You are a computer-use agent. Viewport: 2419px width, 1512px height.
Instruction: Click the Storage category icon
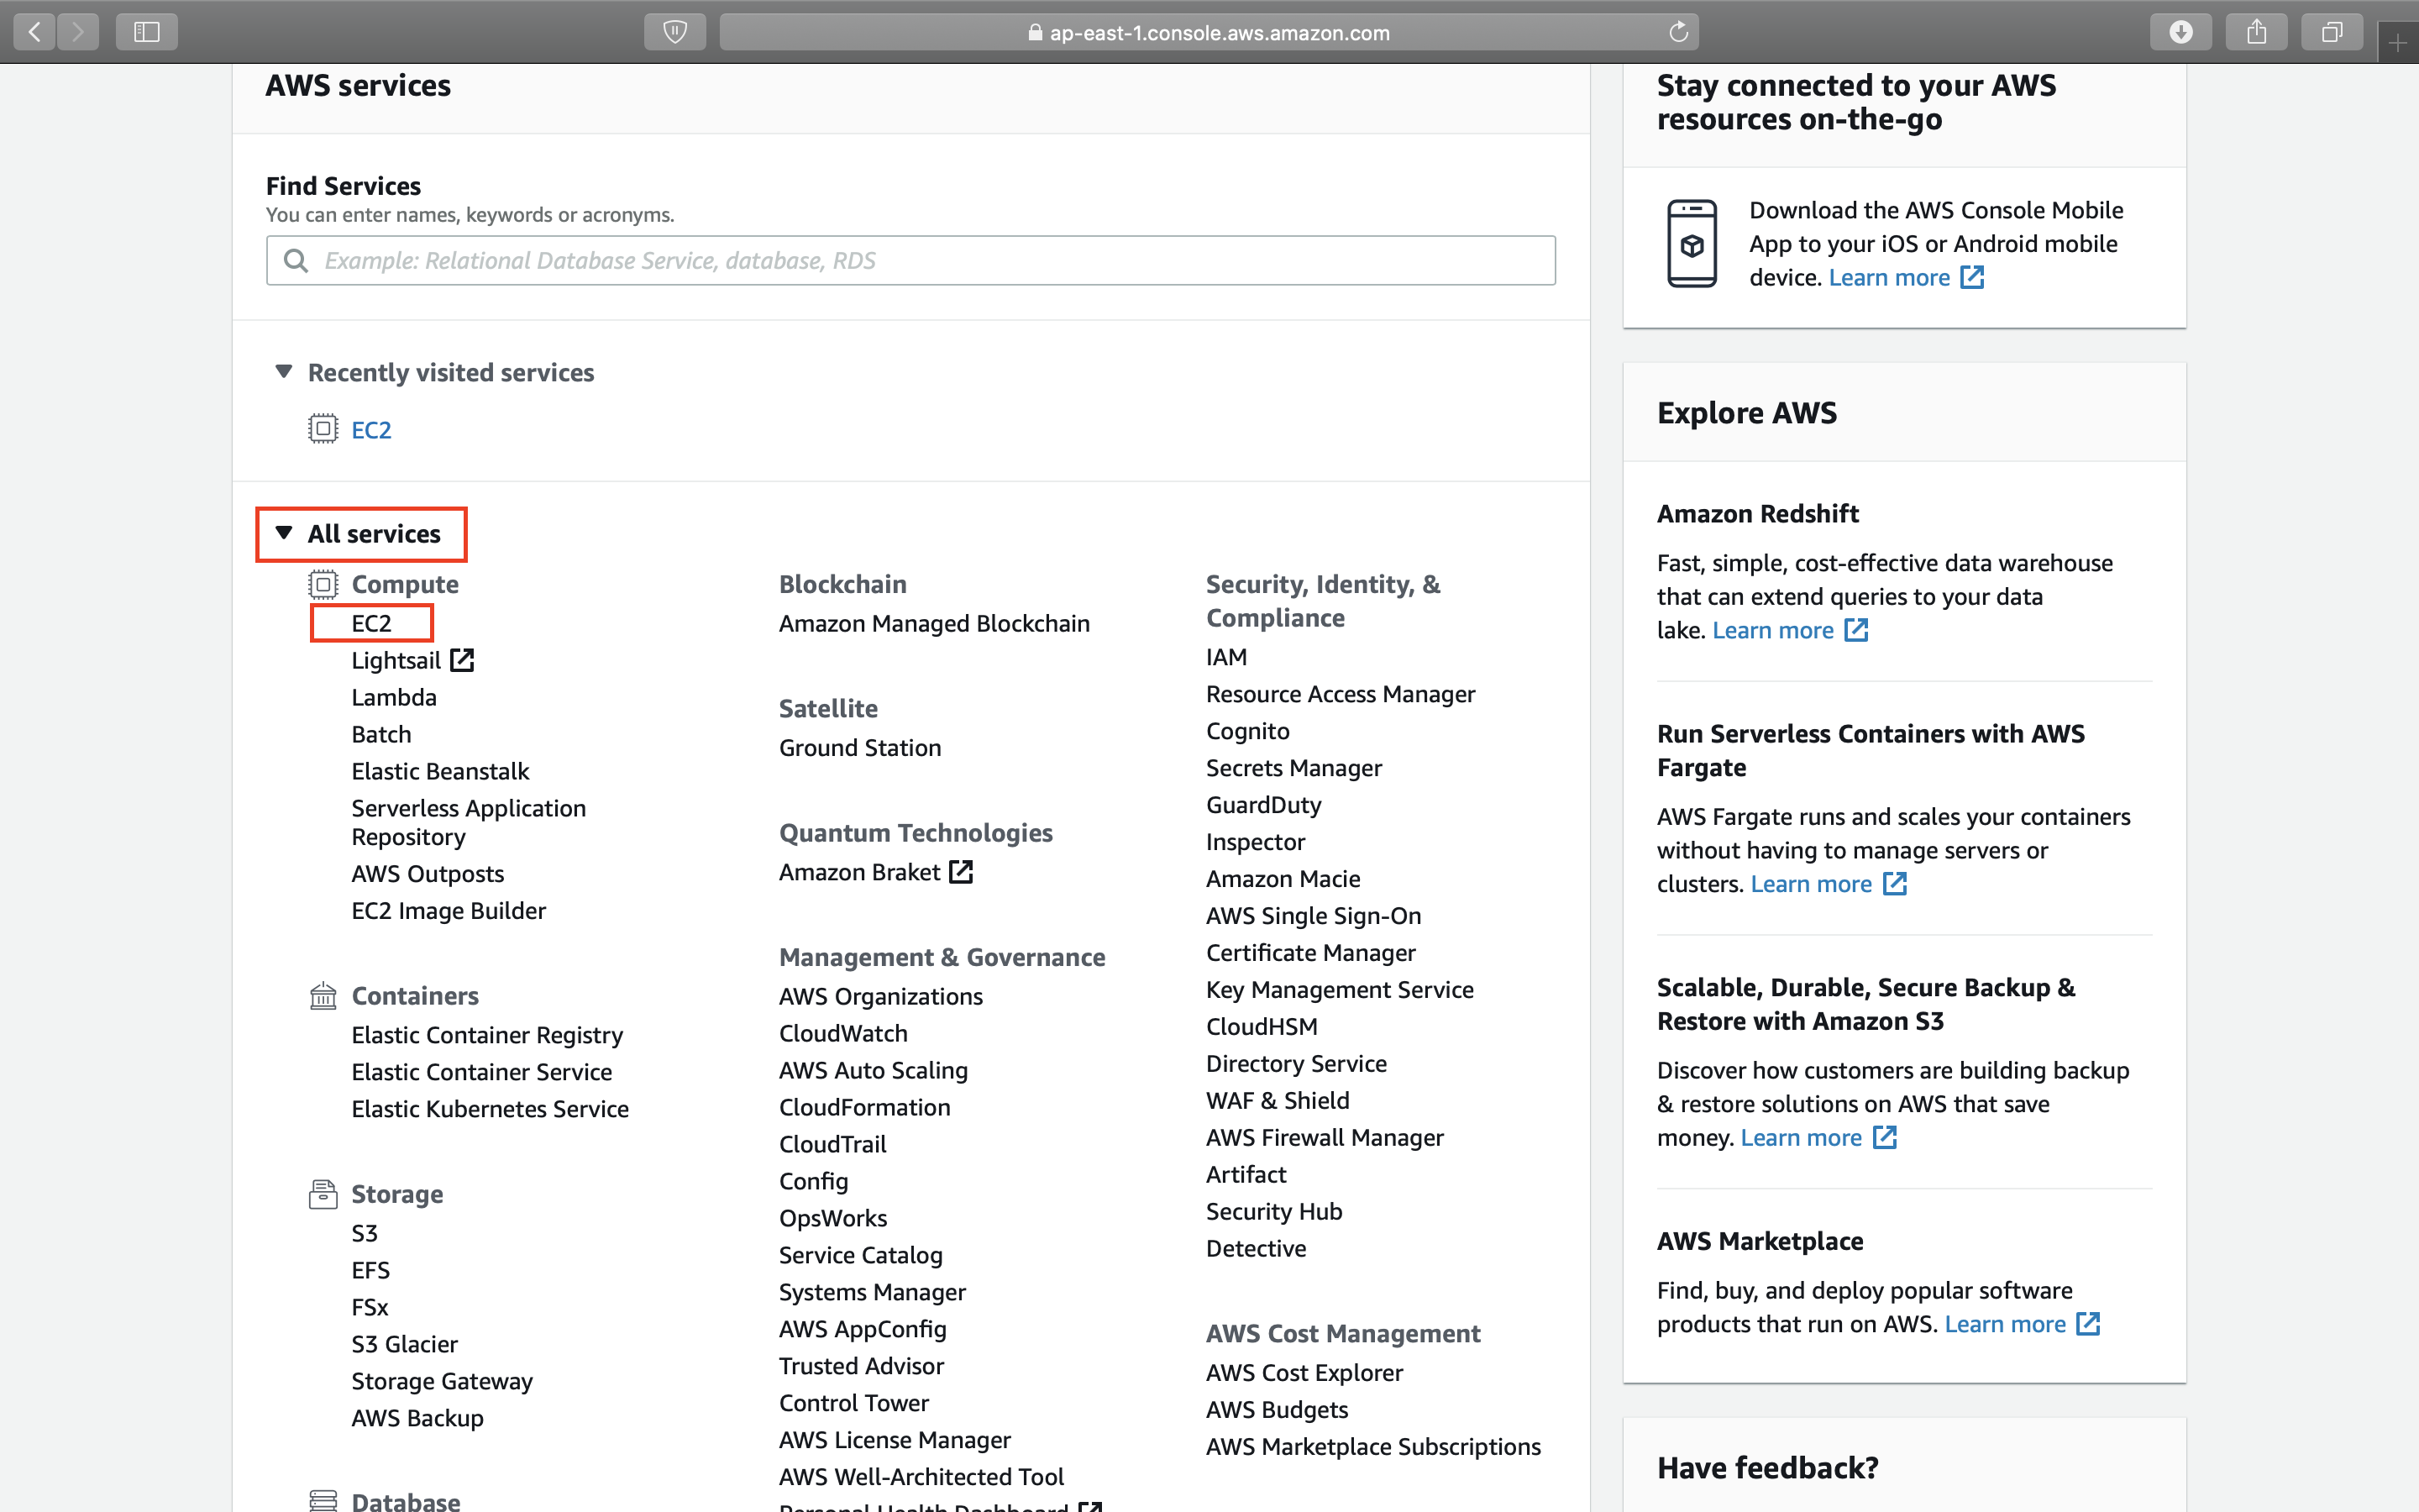(x=323, y=1194)
